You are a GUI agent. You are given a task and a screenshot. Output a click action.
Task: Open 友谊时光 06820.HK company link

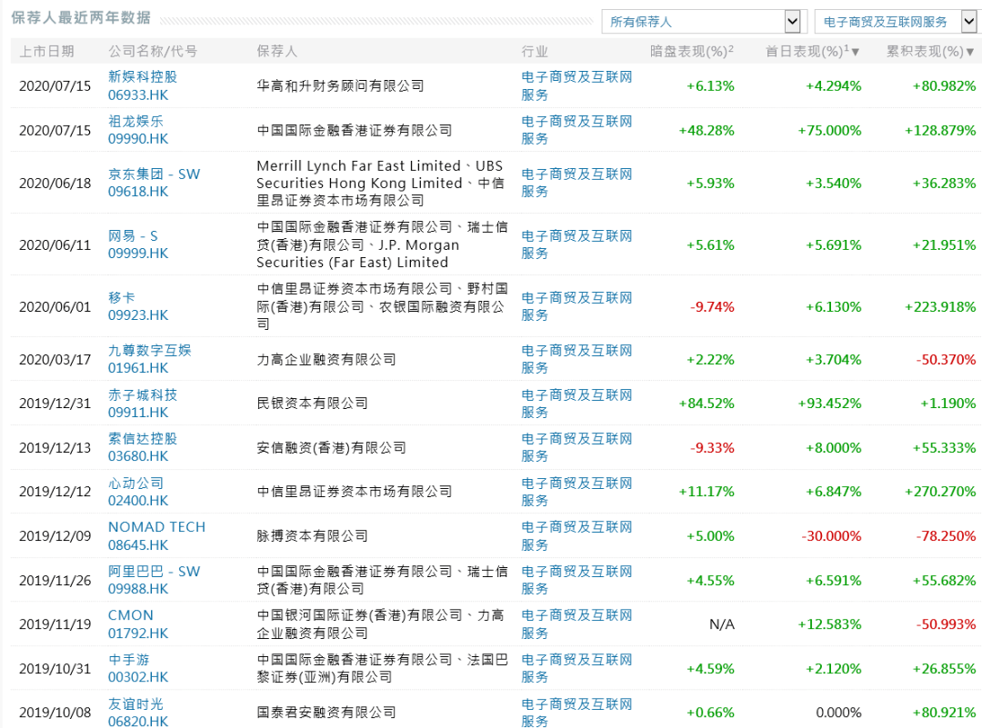(x=138, y=713)
